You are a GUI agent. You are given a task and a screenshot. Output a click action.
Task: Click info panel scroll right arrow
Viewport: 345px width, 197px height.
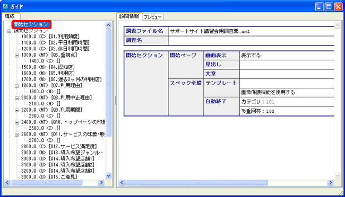[331, 183]
